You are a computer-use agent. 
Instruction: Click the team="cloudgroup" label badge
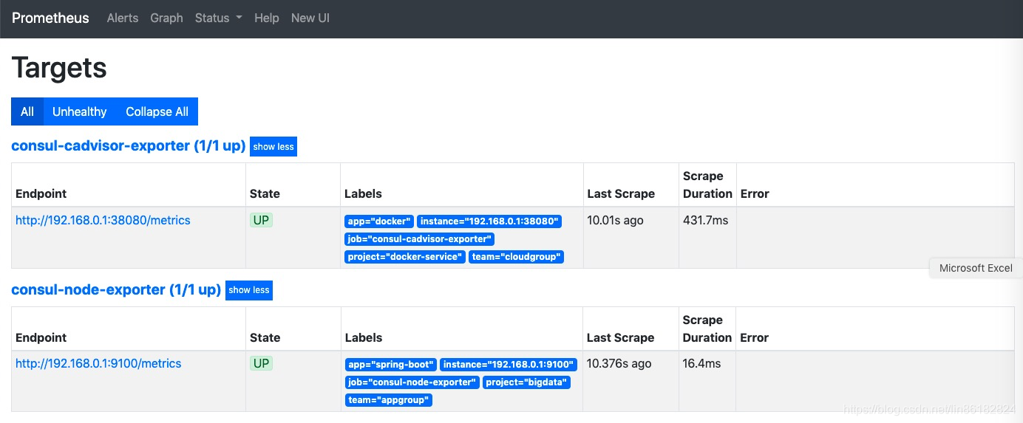click(516, 257)
